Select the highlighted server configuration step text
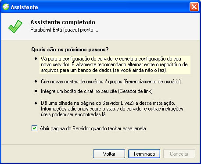 tap(115, 64)
